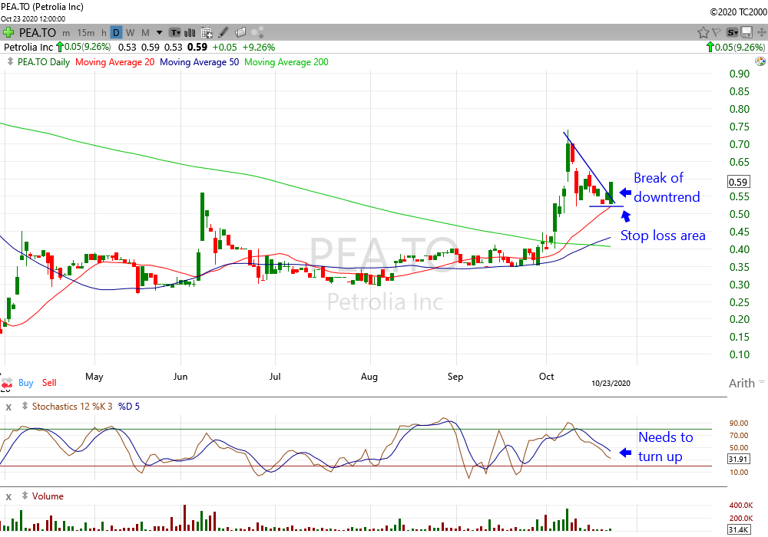Click the 90.00 stochastics axis label
The height and width of the screenshot is (537, 768).
(x=739, y=423)
